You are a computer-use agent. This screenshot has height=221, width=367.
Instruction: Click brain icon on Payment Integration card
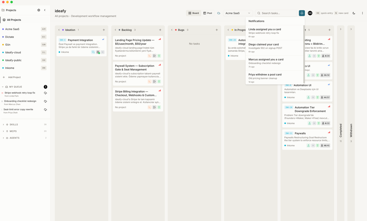(x=98, y=52)
